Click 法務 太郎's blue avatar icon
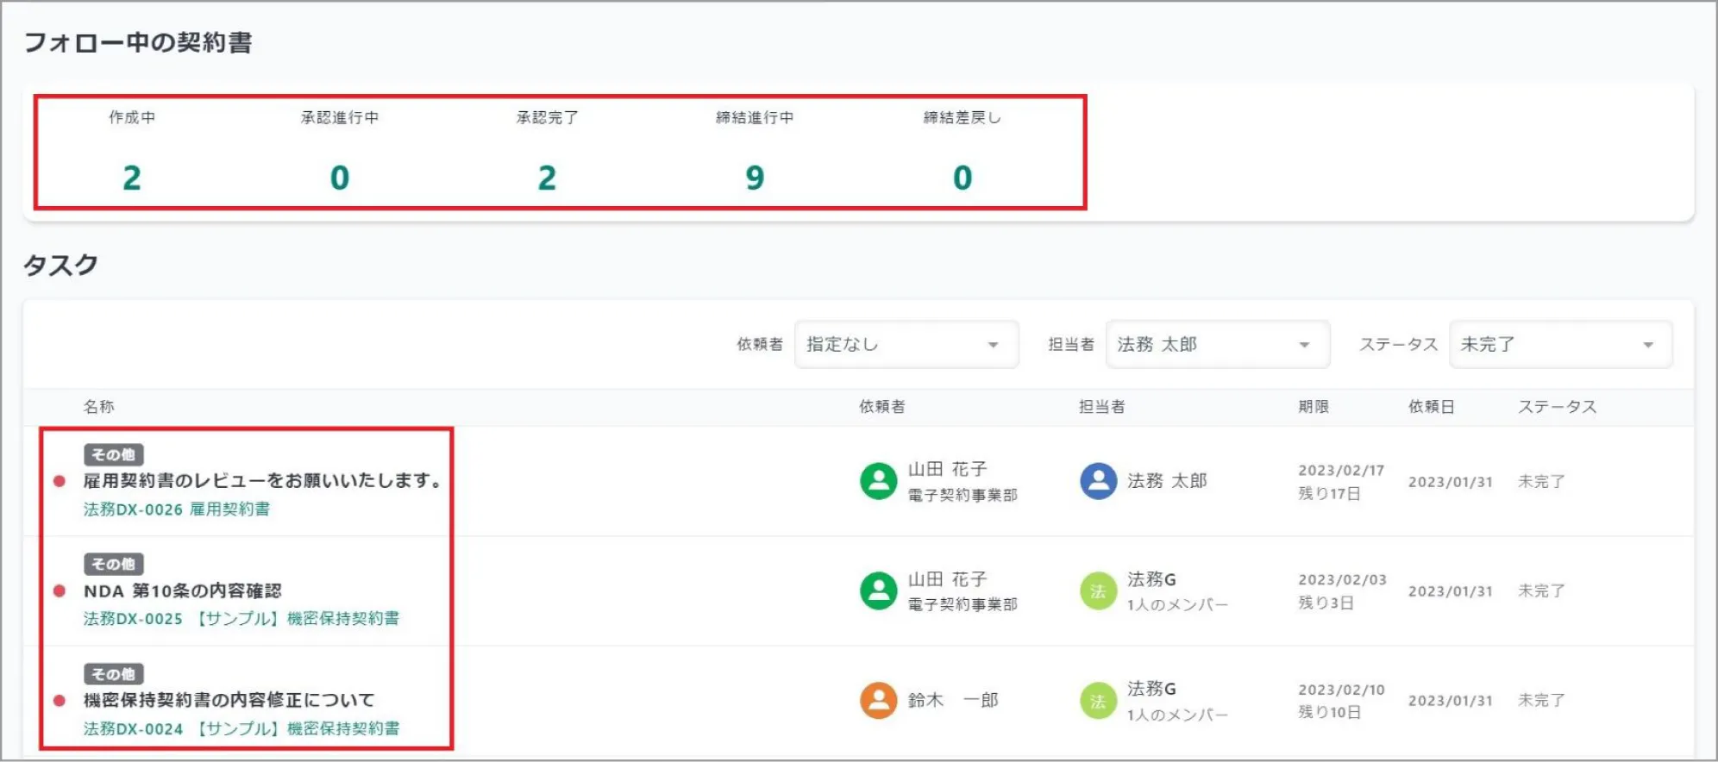 tap(1098, 481)
